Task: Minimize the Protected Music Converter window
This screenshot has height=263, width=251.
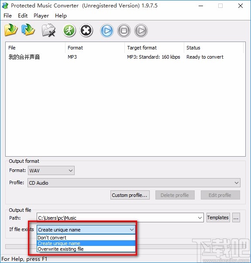Action: [201, 6]
